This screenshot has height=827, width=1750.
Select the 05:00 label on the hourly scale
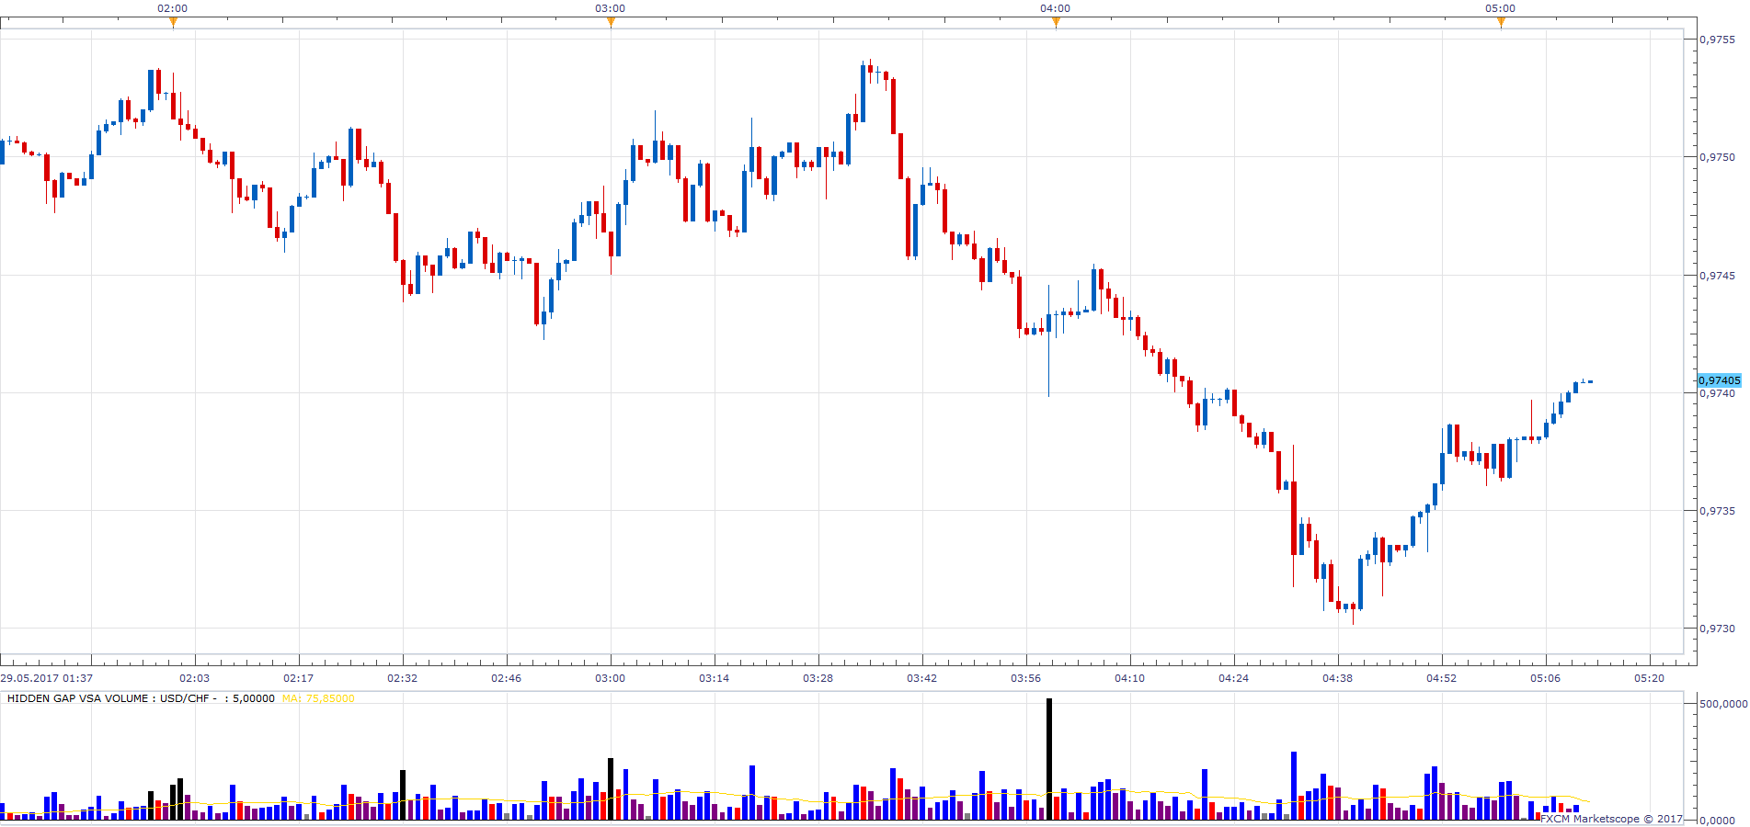[x=1500, y=8]
